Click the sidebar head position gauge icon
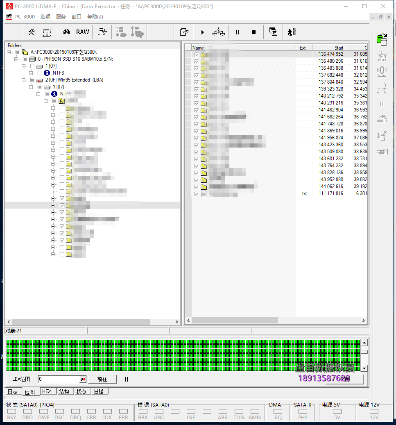The image size is (396, 425). point(382,72)
